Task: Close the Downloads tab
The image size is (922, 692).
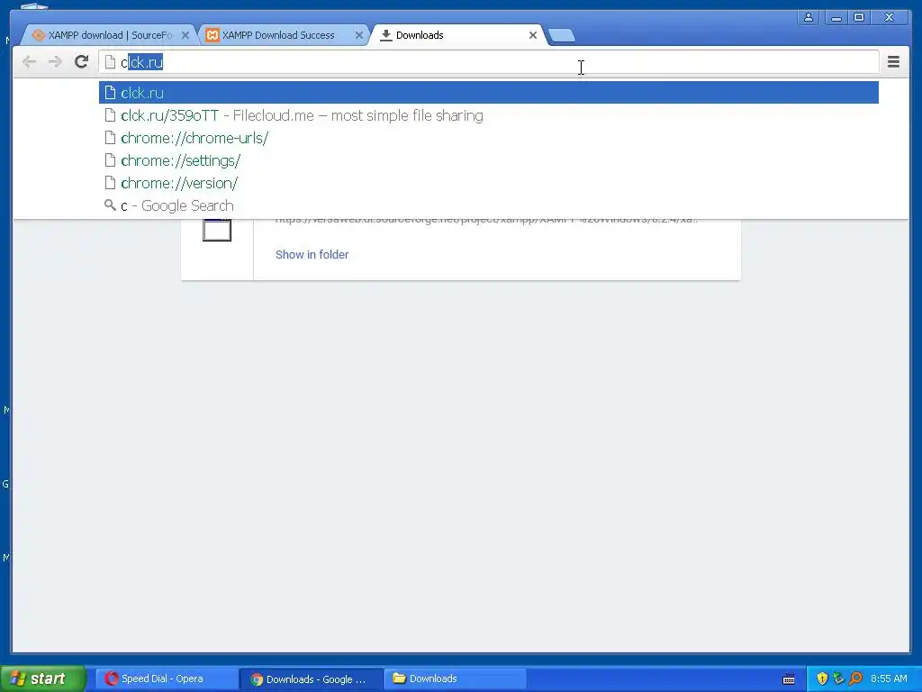Action: tap(533, 35)
